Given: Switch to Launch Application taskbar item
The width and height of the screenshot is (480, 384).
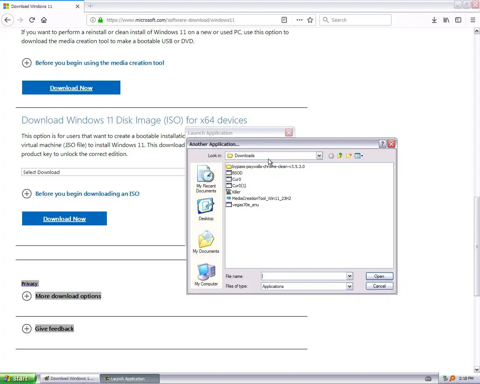Looking at the screenshot, I should click(130, 379).
